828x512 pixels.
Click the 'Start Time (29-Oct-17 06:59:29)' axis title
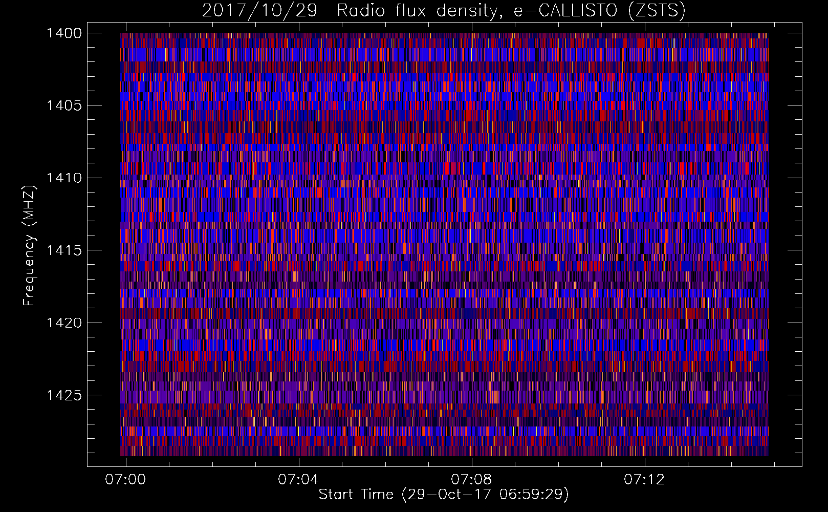(444, 495)
